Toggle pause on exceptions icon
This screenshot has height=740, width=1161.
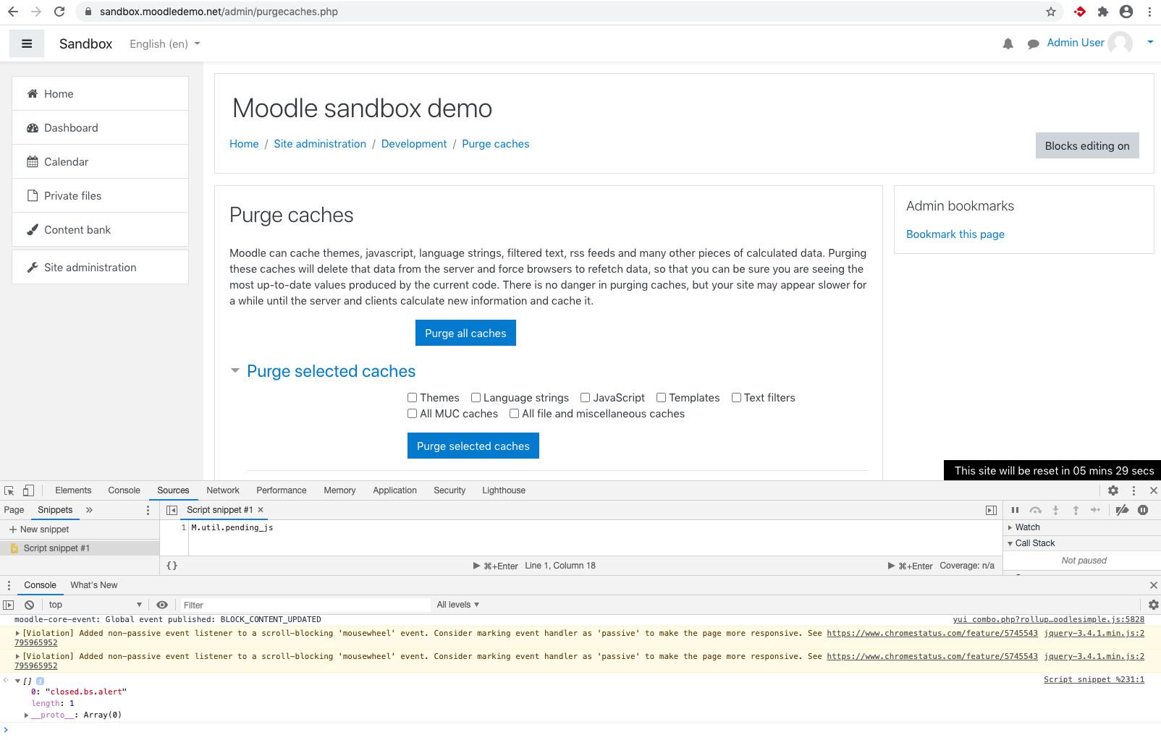(x=1143, y=510)
